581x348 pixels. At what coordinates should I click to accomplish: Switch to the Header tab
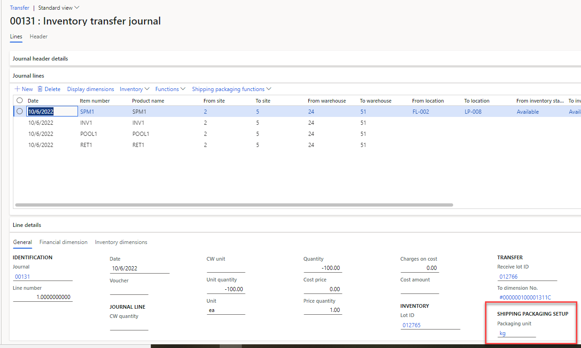pyautogui.click(x=39, y=37)
